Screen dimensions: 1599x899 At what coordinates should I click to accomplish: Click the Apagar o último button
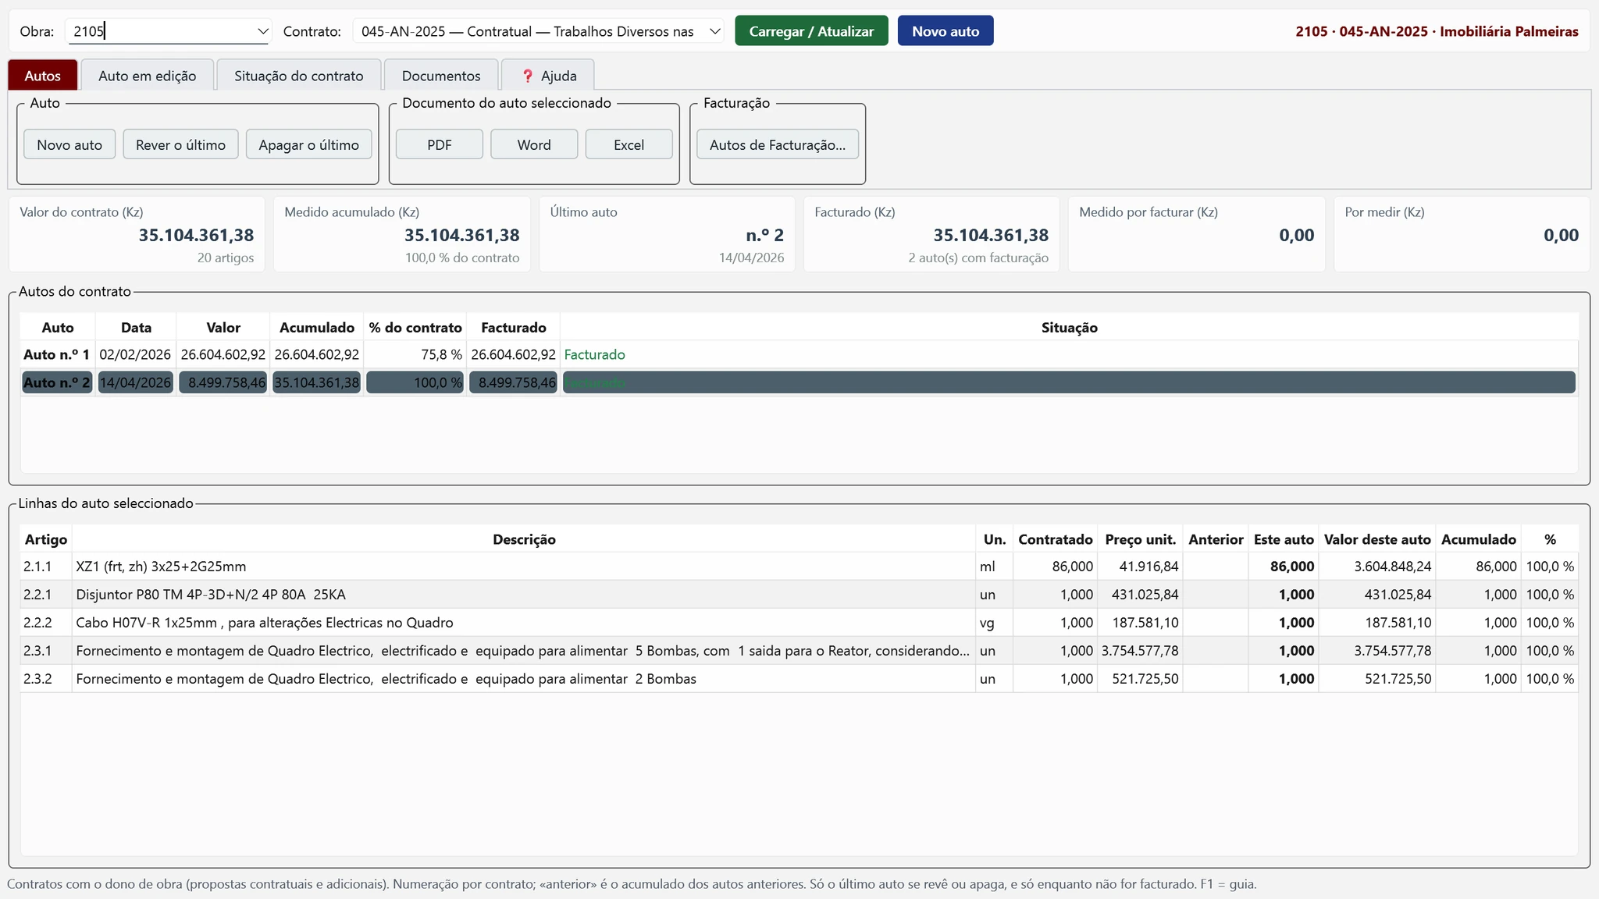pyautogui.click(x=308, y=144)
